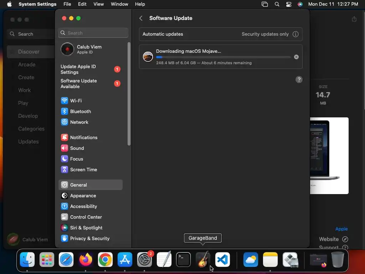The image size is (365, 274).
Task: Open Update Apple ID Settings notice
Action: 90,70
